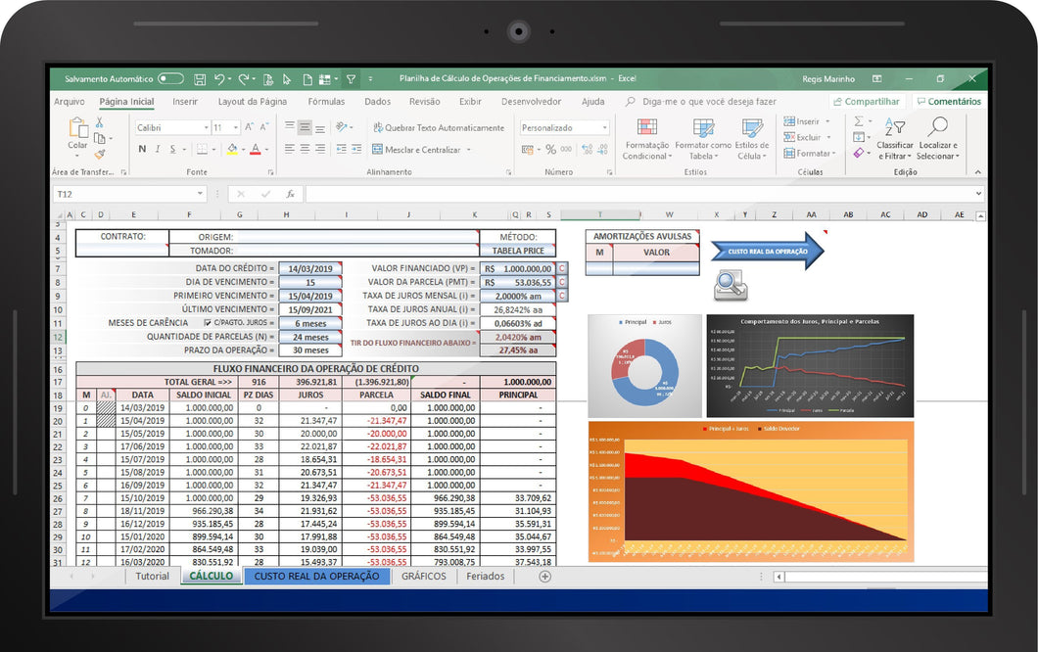Open Classificar e Filtrar options
Viewport: 1038px width, 652px height.
click(x=894, y=139)
